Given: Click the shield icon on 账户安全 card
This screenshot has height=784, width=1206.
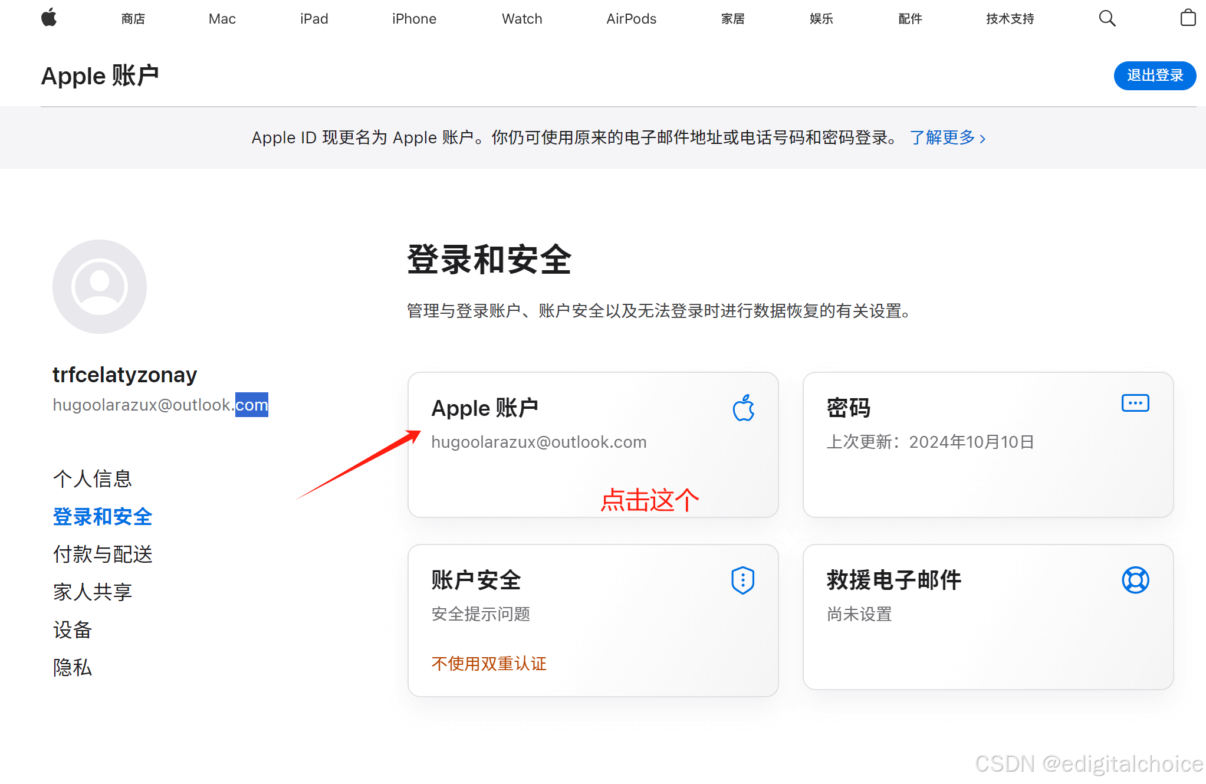Looking at the screenshot, I should (742, 580).
